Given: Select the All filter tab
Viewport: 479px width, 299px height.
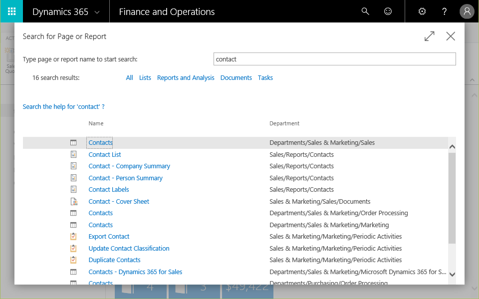Looking at the screenshot, I should (129, 78).
